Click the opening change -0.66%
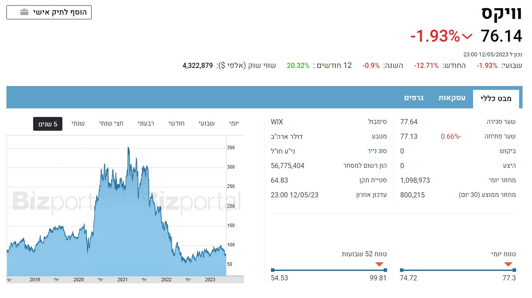Screen dimensions: 532x298 click(x=451, y=136)
